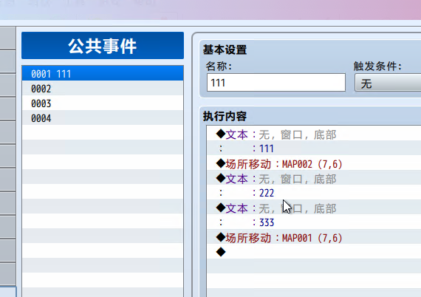Click the 名称 input field containing 111
The image size is (421, 297).
click(x=276, y=83)
